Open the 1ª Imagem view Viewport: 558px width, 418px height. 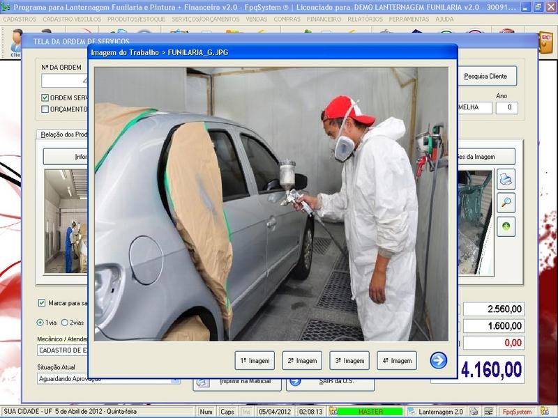coord(255,360)
